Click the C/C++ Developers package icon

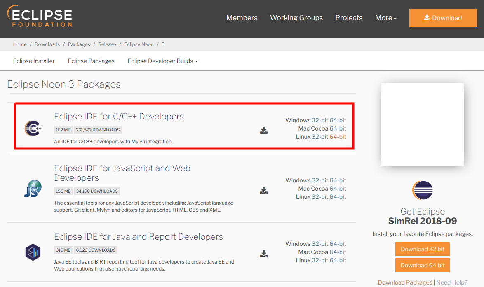tap(33, 128)
